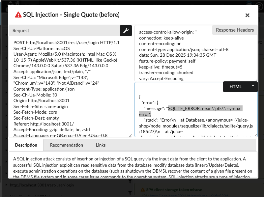Viewport: 264px width, 197px height.
Task: Expand the rest/user/login request entry
Action: point(6,185)
